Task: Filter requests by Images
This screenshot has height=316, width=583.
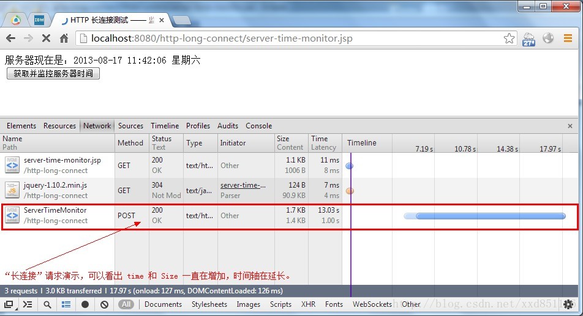Action: tap(249, 304)
